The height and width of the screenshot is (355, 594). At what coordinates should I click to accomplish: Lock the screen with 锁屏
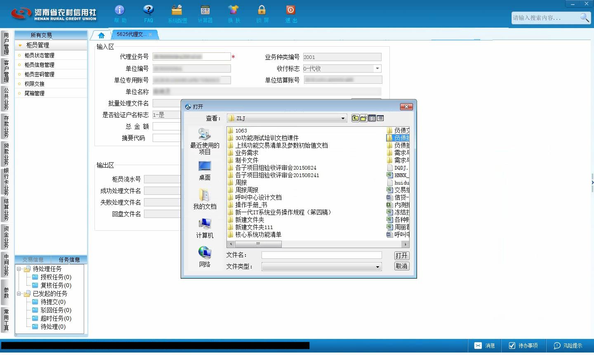[262, 14]
